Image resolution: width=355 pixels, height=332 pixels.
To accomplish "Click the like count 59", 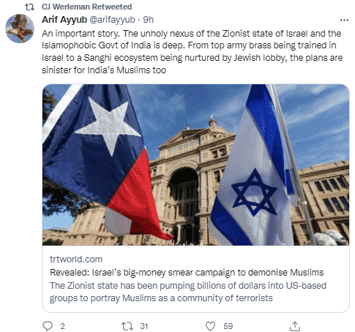I will 228,326.
